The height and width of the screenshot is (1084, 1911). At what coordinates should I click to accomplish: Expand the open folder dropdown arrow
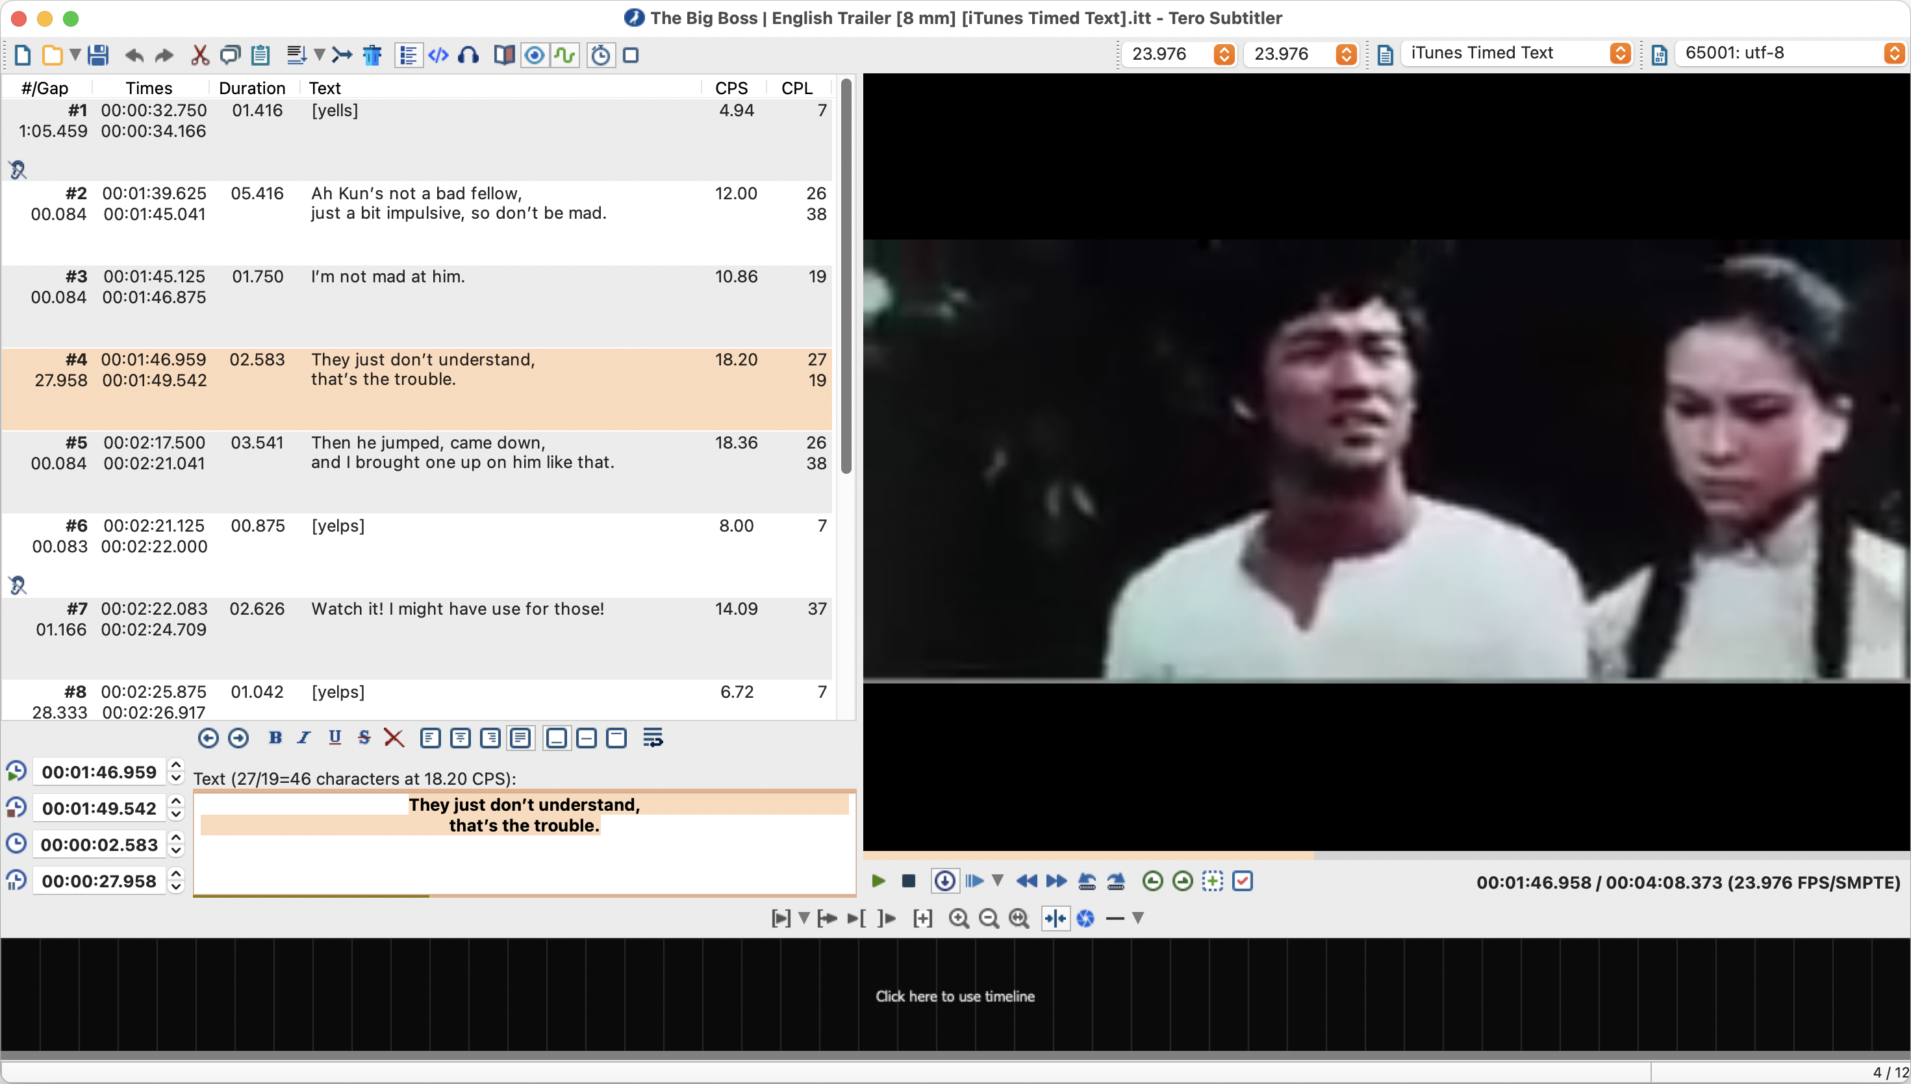tap(75, 55)
